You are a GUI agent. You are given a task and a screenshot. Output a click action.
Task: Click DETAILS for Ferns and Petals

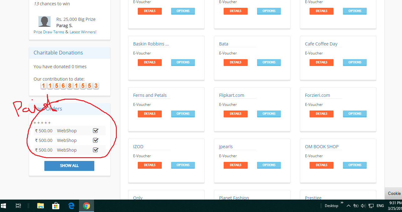[x=150, y=114]
